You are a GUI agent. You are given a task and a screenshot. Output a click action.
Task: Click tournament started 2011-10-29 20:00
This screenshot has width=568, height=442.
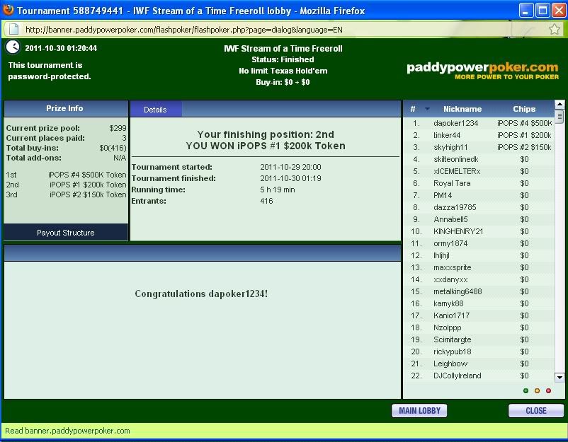[290, 167]
